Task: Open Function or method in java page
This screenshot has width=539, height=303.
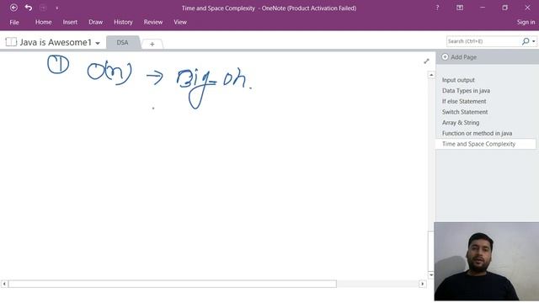Action: 477,133
